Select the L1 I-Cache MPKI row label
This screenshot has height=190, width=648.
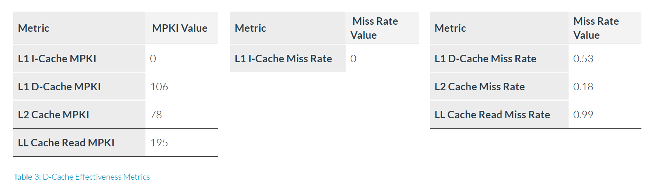coord(57,59)
